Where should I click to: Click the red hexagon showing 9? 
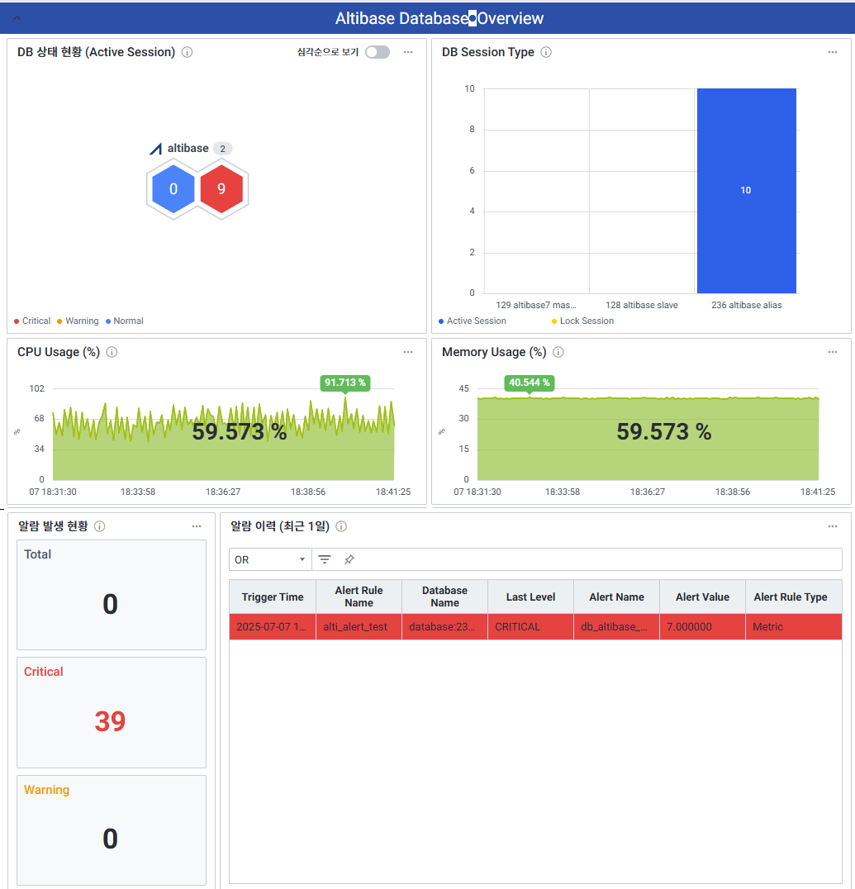click(x=221, y=189)
